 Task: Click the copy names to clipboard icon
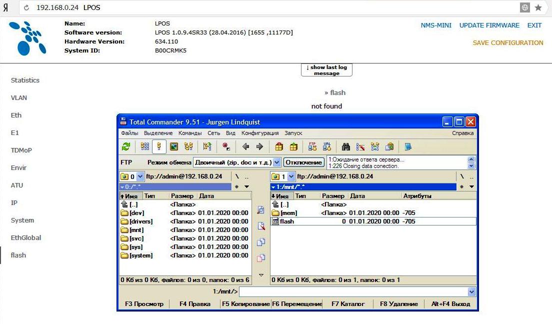389,146
